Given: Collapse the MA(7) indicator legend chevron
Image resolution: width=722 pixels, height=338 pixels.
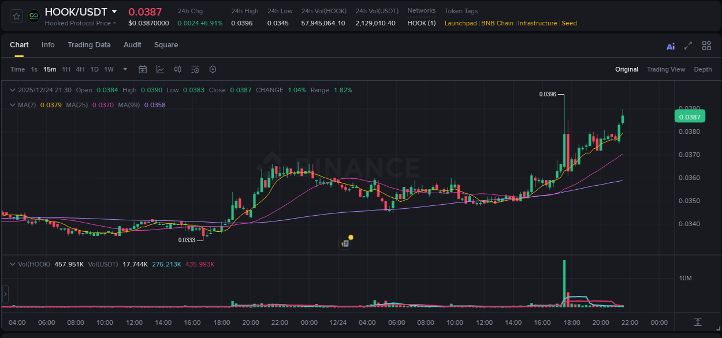Looking at the screenshot, I should [x=12, y=105].
